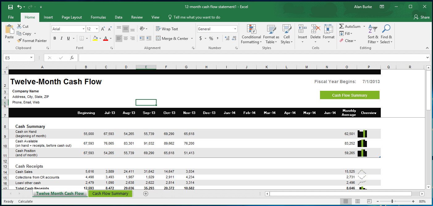
Task: Open the Formulas ribbon tab
Action: (98, 17)
